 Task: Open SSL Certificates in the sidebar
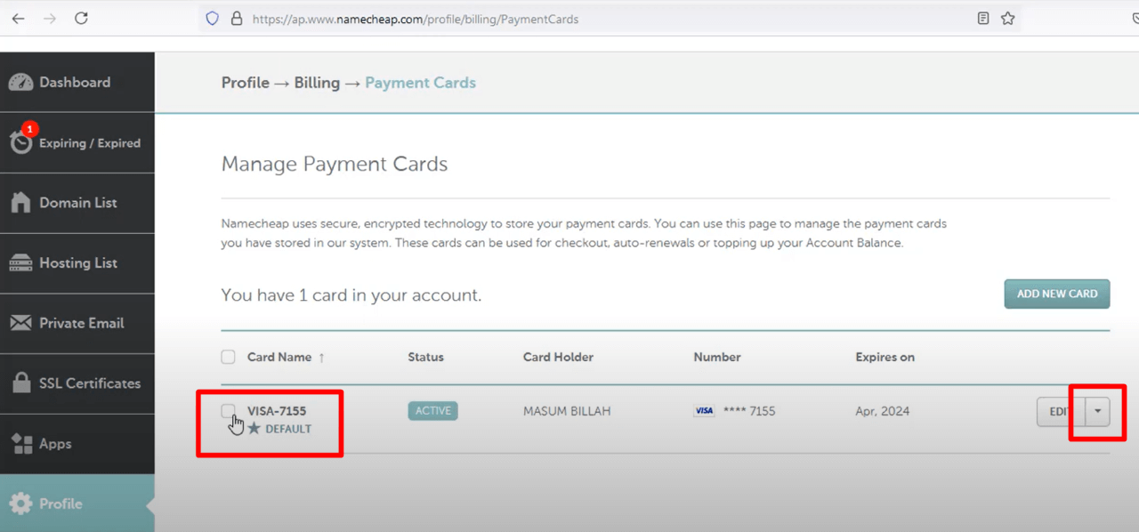[x=77, y=383]
